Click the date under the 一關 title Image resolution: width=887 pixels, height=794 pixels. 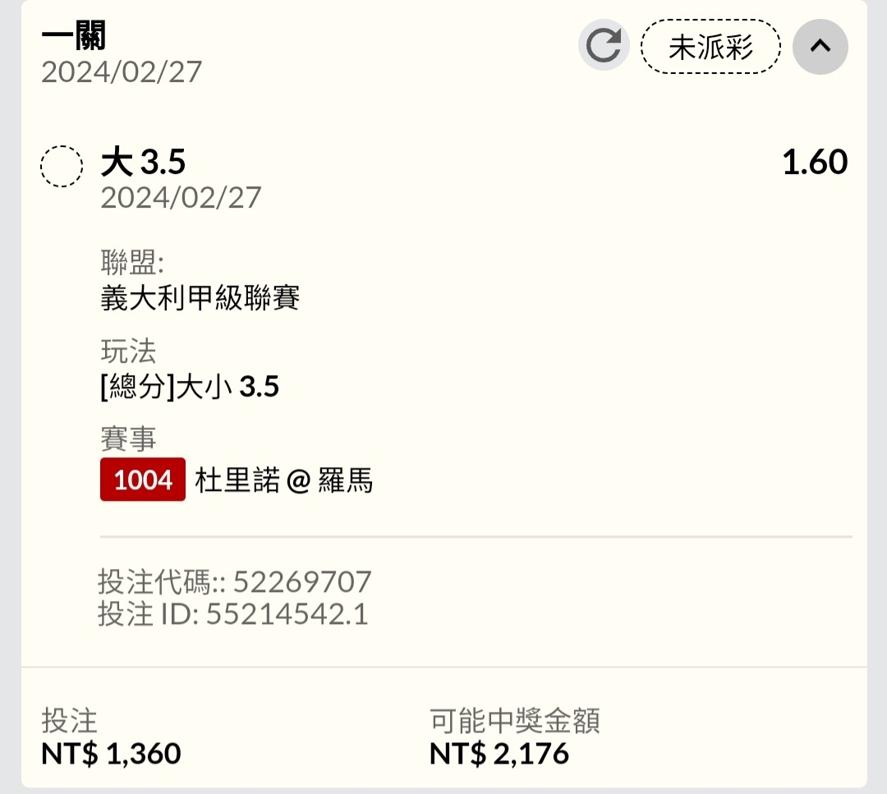122,72
